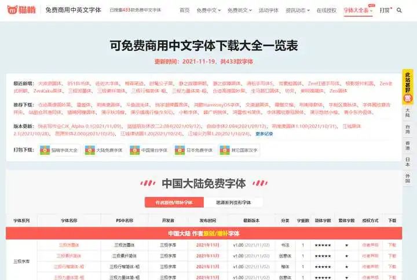Image resolution: width=417 pixels, height=280 pixels.
Task: Click the 字体名称 column header
Action: 69,220
